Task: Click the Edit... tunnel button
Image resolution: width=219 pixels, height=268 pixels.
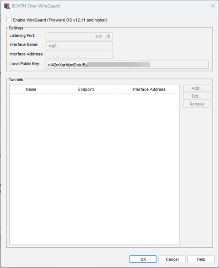Action: point(197,96)
